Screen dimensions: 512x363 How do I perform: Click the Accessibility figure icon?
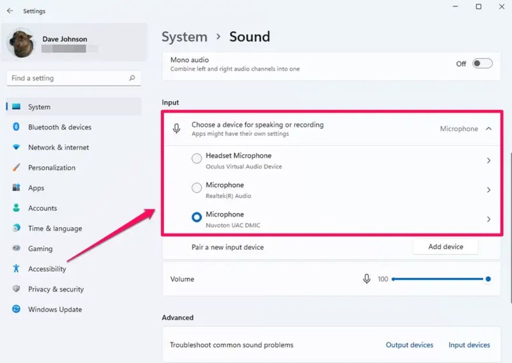coord(16,269)
